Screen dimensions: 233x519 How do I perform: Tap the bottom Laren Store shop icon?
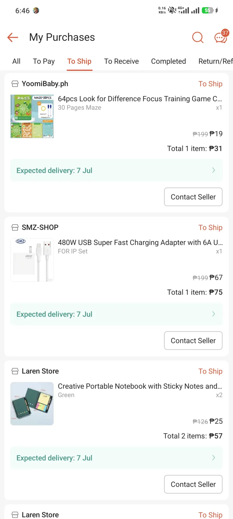pos(15,515)
